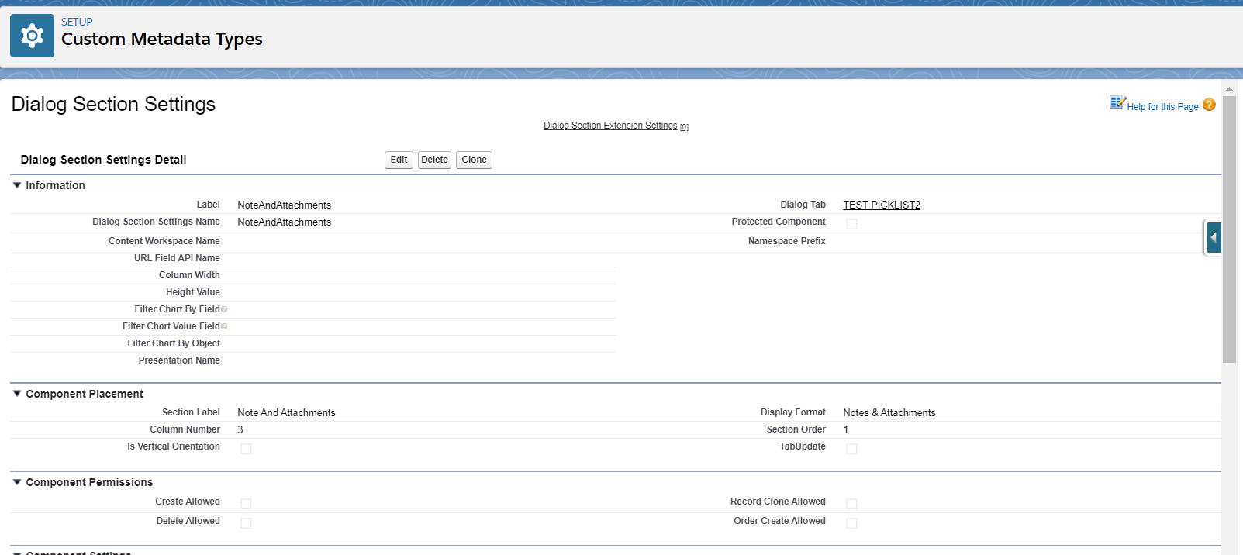
Task: Enable the Record Clone Allowed checkbox
Action: [851, 504]
